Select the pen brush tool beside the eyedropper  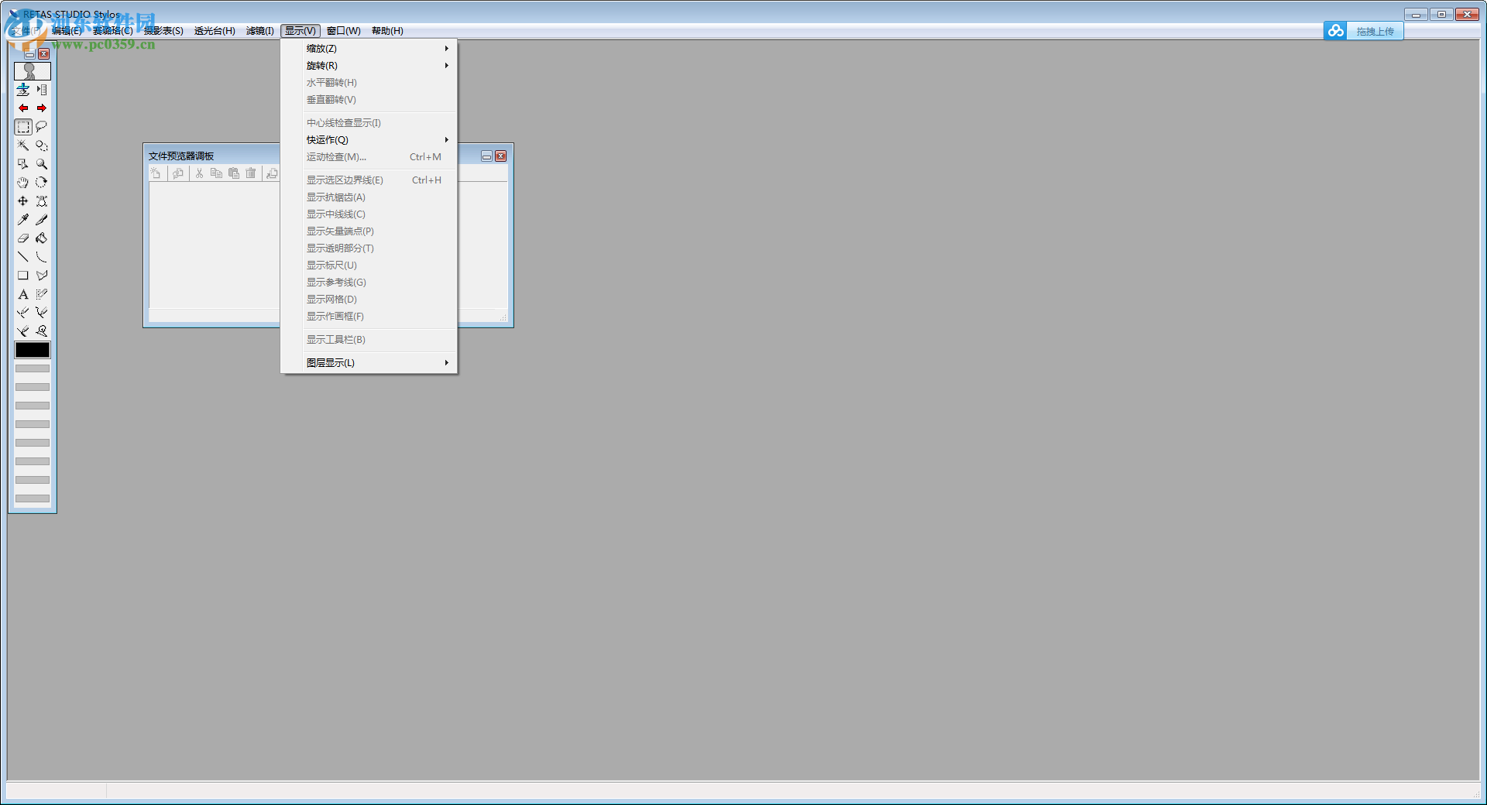(42, 220)
